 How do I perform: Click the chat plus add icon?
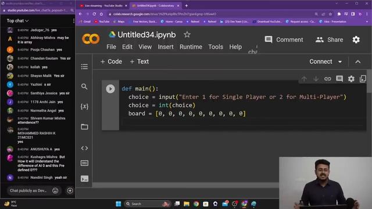(x=70, y=190)
